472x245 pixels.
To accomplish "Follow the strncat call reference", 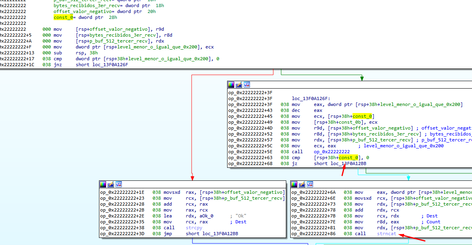I will coord(386,234).
